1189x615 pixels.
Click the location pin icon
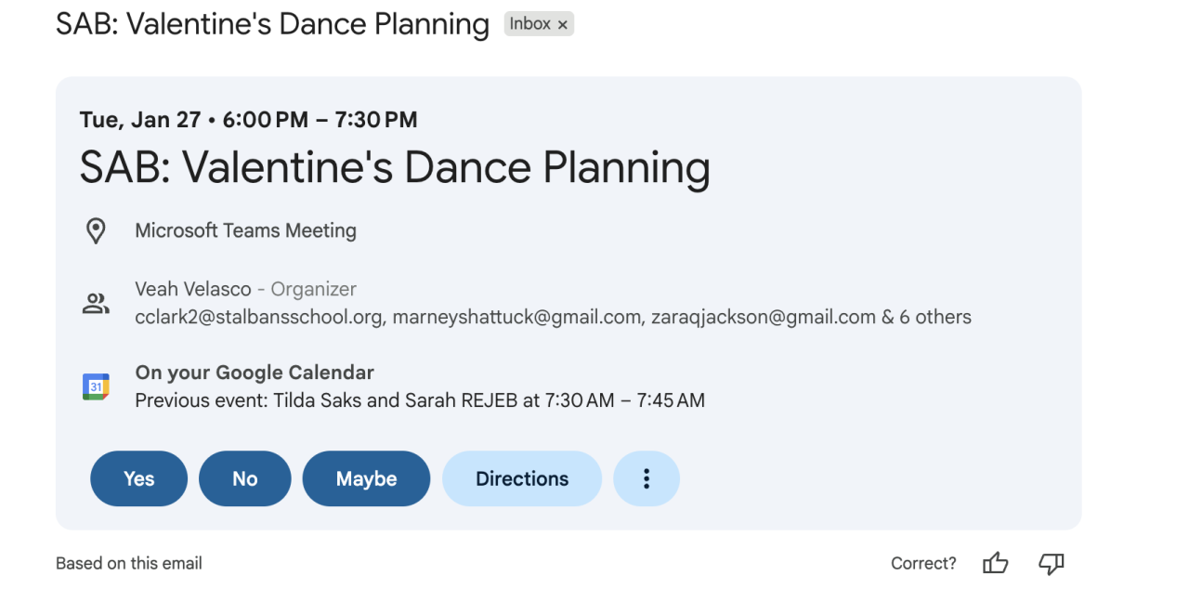(x=96, y=230)
